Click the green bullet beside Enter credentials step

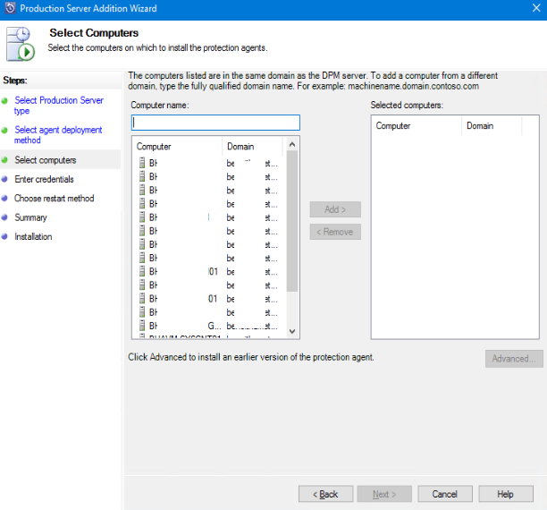point(4,180)
